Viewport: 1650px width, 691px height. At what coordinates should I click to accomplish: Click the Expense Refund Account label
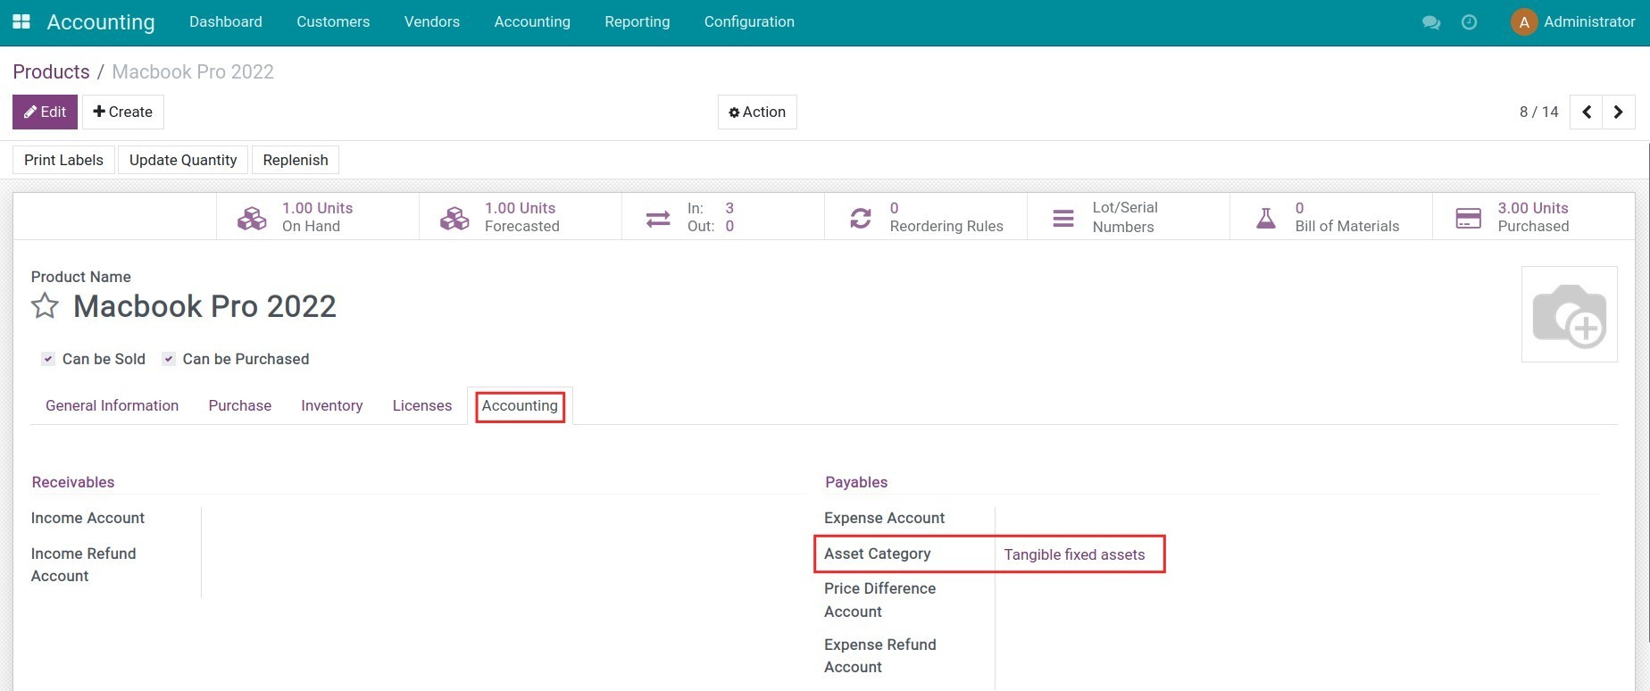(879, 656)
